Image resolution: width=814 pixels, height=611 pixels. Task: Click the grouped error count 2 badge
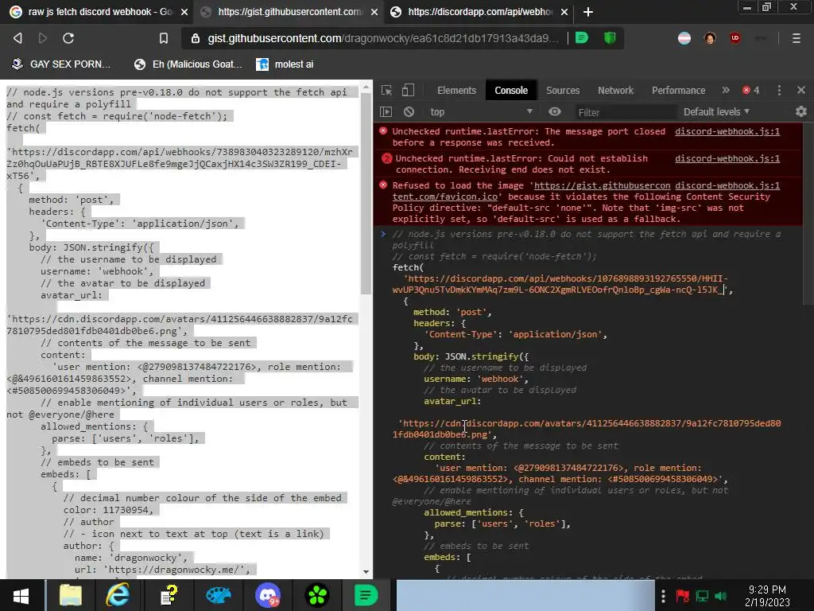[x=387, y=158]
